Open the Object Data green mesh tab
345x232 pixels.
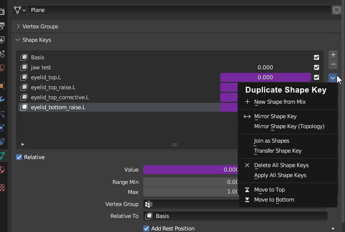(x=2, y=156)
